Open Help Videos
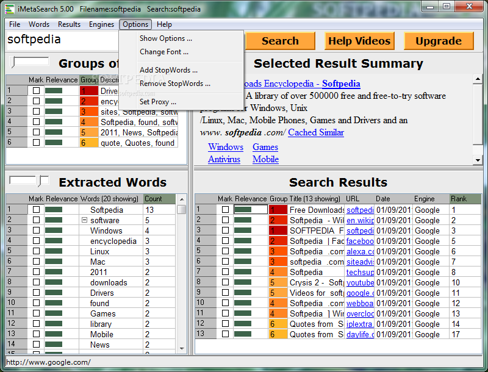 click(359, 41)
